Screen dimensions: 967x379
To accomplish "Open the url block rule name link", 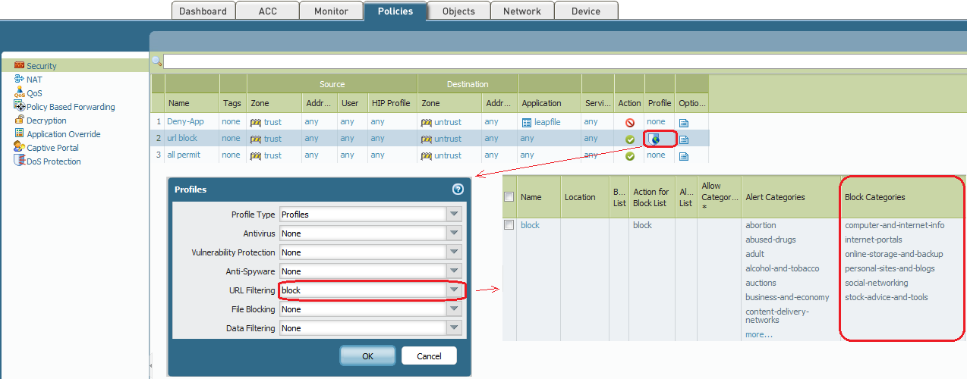I will (x=183, y=139).
